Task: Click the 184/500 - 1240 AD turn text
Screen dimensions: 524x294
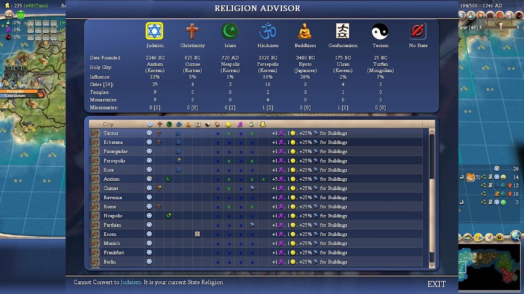Action: (x=481, y=6)
